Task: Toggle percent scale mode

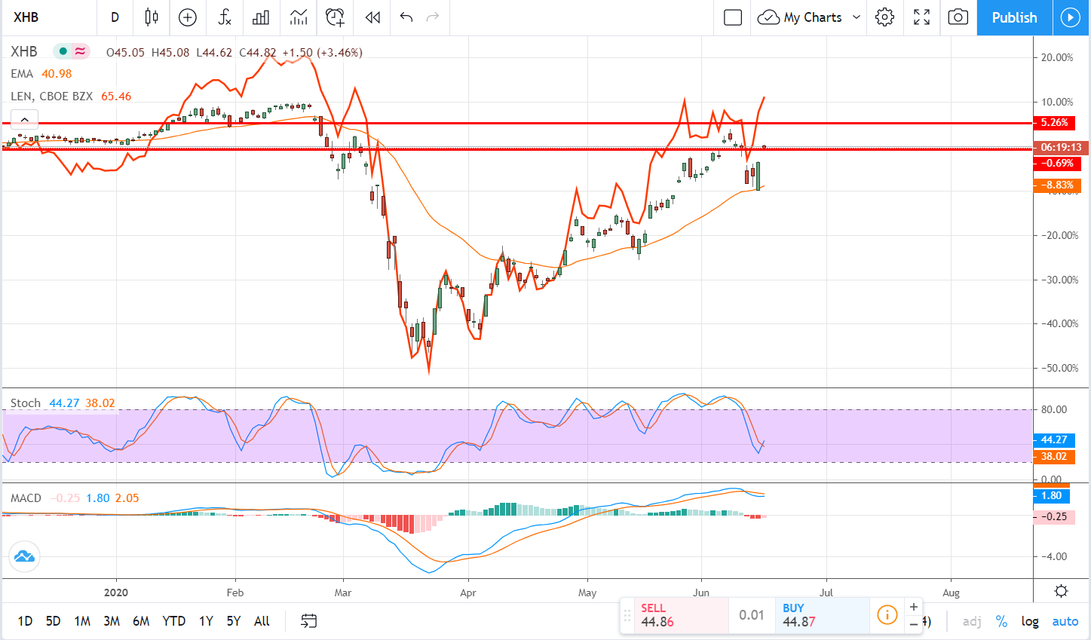Action: click(1001, 621)
